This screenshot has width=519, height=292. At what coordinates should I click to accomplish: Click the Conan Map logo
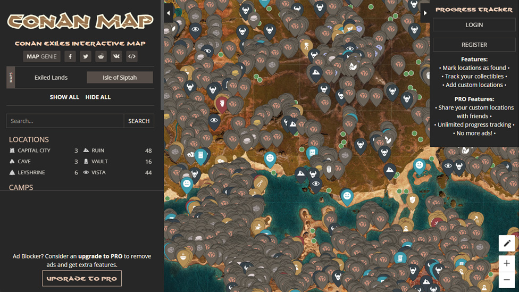point(80,21)
